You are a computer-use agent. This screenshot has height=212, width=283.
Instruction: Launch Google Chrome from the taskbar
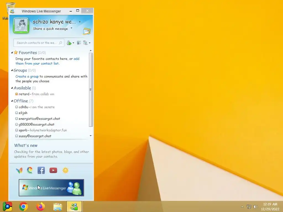coord(23,206)
